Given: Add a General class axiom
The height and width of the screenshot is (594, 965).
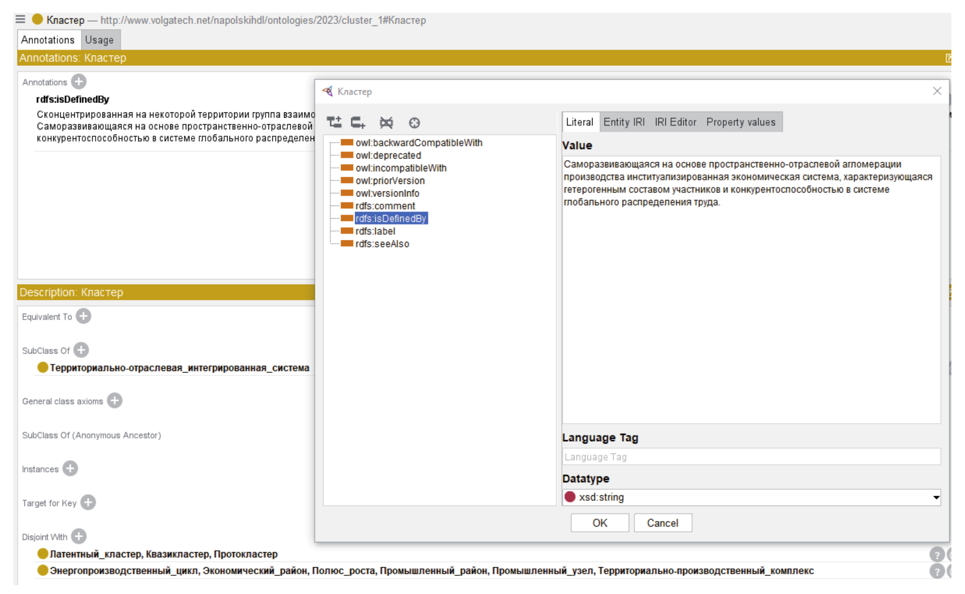Looking at the screenshot, I should coord(114,401).
